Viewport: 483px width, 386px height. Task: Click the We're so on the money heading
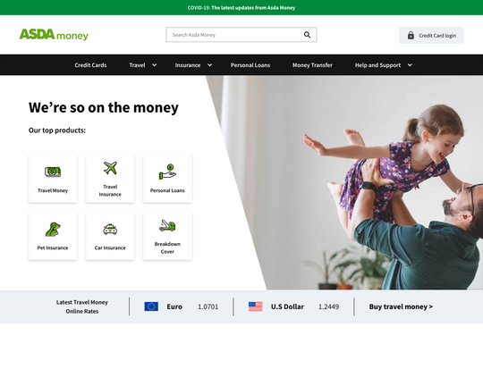click(104, 108)
